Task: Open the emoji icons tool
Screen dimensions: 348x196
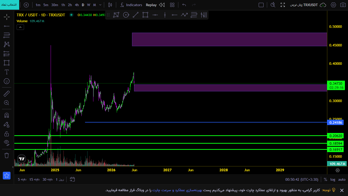Action: click(7, 81)
